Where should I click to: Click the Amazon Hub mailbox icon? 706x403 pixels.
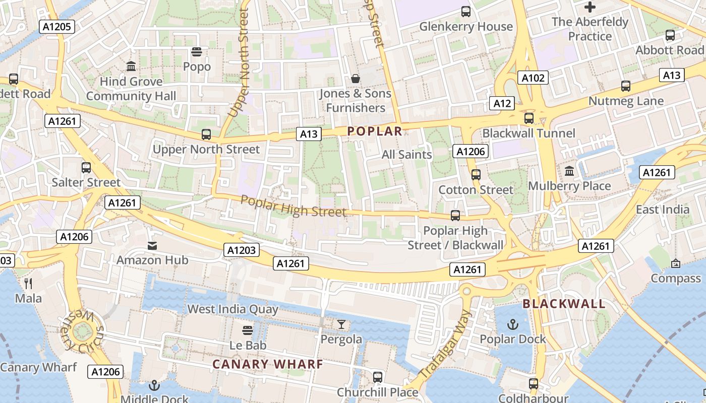click(x=152, y=245)
